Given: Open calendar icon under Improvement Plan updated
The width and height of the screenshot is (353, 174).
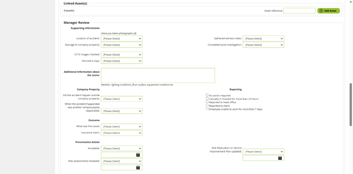Looking at the screenshot, I should coord(280,158).
